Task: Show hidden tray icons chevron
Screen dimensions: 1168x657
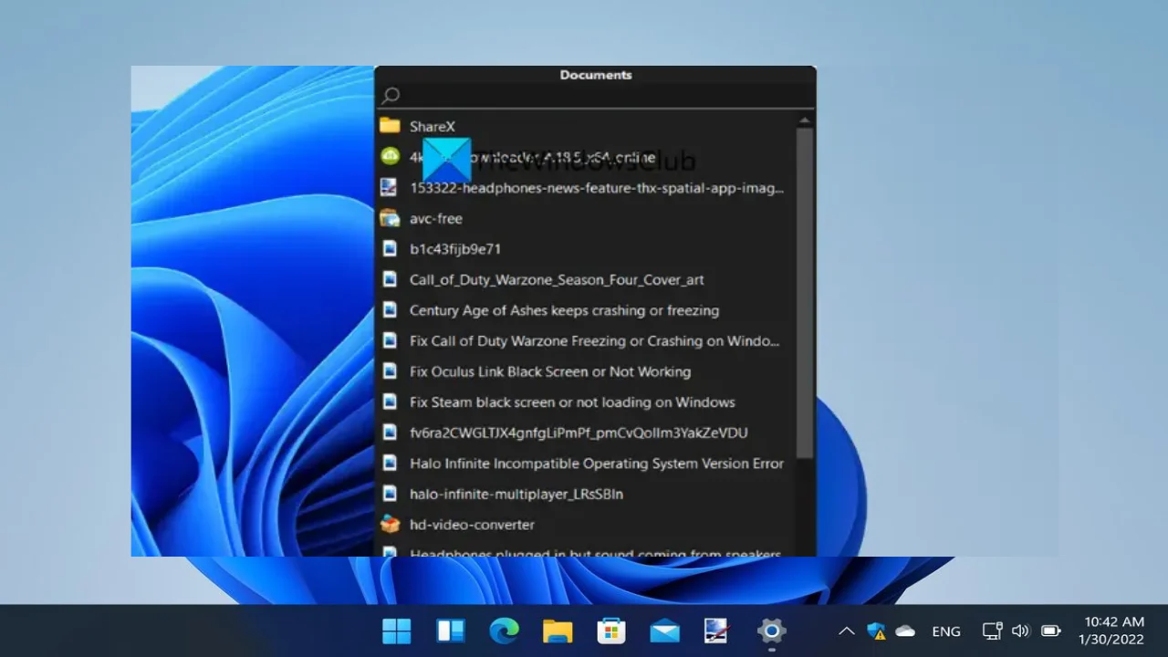Action: tap(847, 631)
